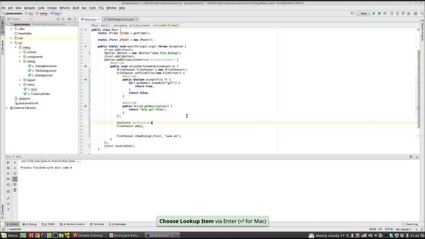Viewport: 425px width, 239px height.
Task: Open the Navigate menu
Action: [29, 8]
